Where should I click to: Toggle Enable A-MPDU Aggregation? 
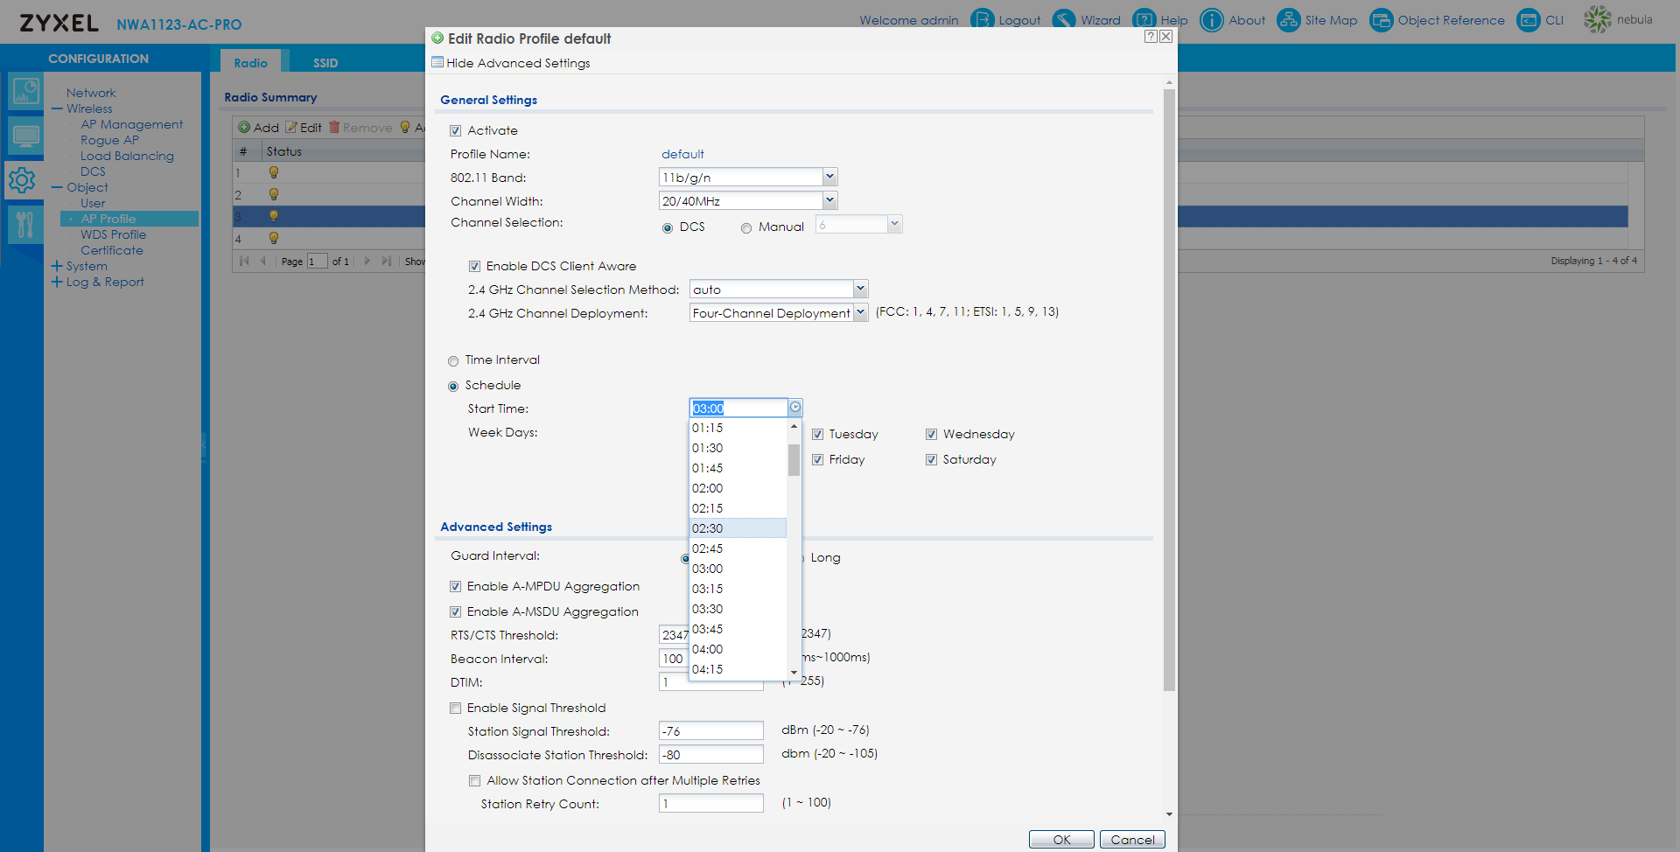pos(455,587)
